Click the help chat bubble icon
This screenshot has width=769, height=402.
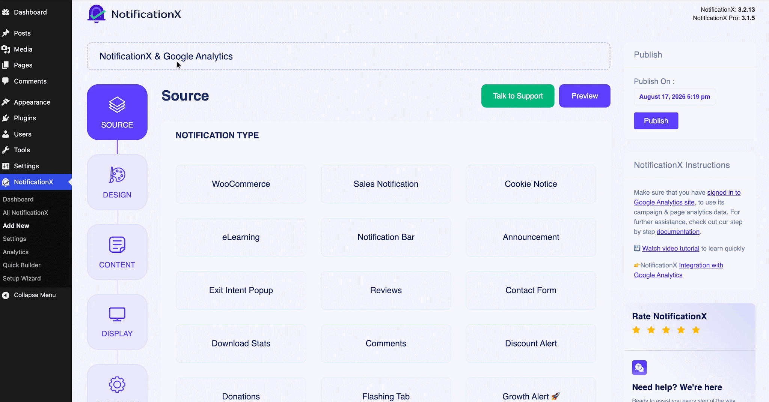tap(639, 367)
